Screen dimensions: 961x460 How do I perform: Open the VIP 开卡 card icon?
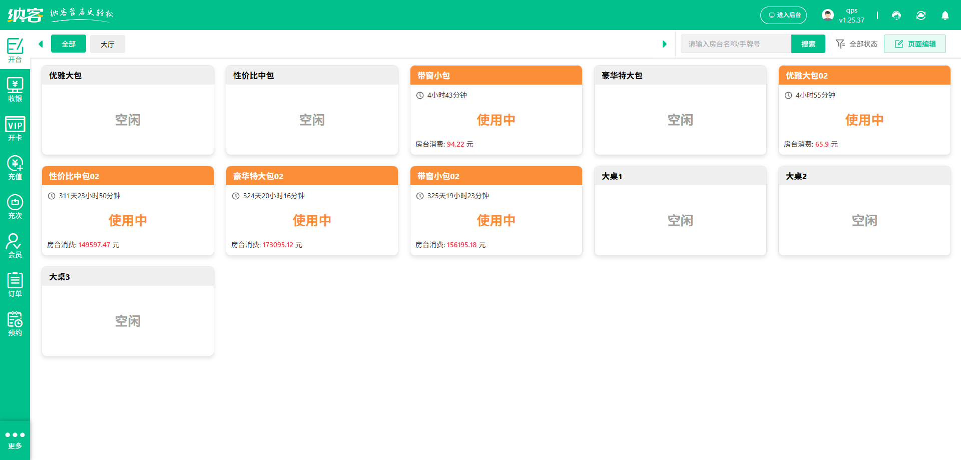click(15, 129)
